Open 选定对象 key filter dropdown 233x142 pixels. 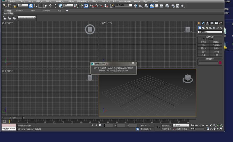click(181, 125)
